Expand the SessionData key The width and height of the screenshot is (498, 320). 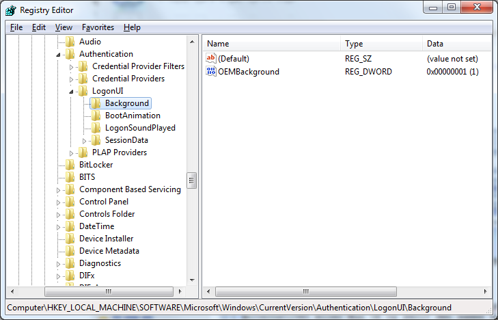click(84, 141)
